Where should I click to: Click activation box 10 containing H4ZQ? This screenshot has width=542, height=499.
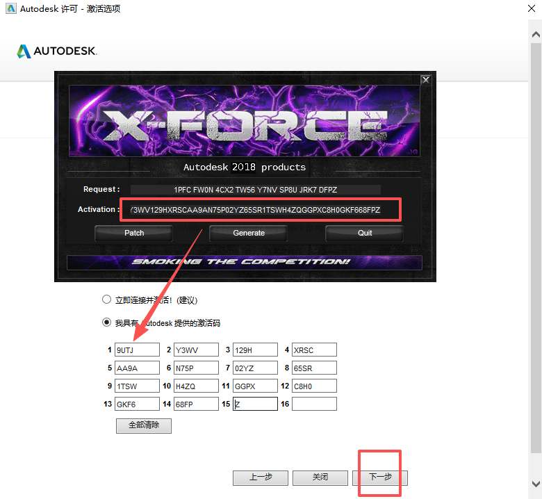197,386
